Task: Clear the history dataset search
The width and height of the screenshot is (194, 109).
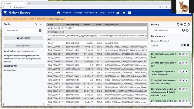Action: [x=187, y=30]
